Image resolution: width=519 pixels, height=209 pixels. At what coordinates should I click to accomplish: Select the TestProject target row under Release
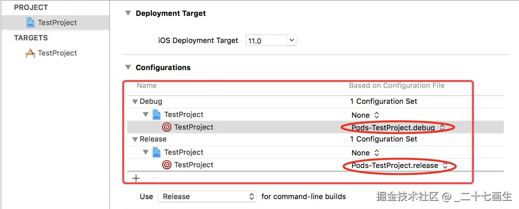(316, 165)
